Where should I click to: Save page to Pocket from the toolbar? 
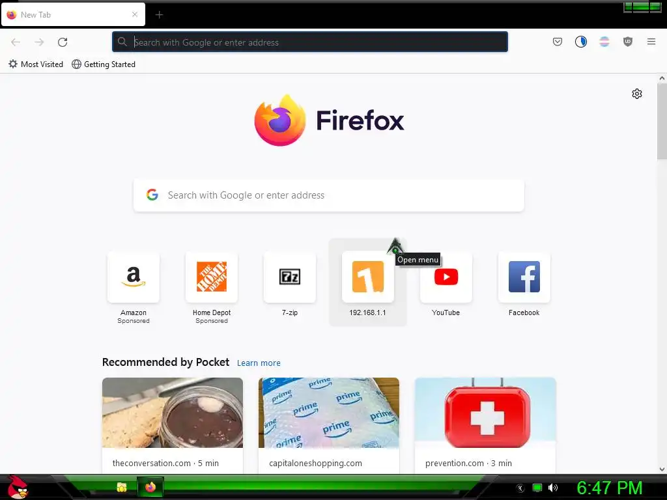[558, 42]
